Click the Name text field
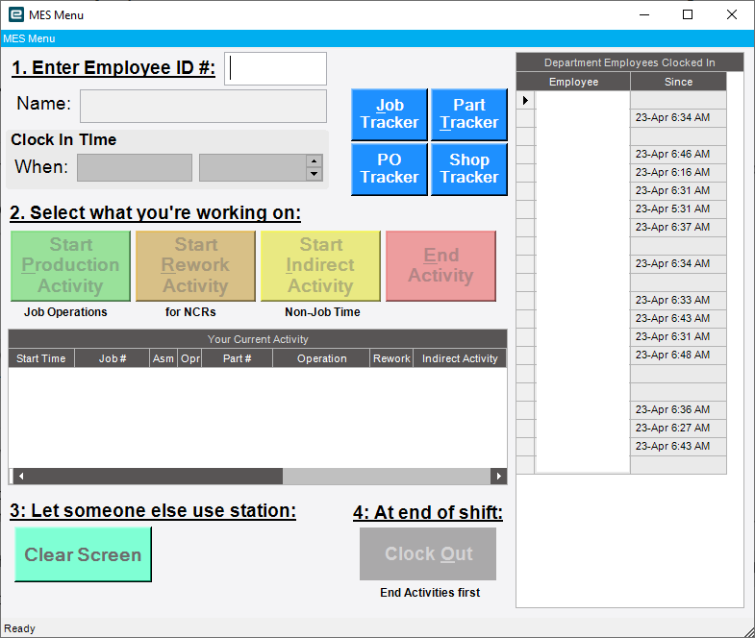755x638 pixels. click(203, 106)
